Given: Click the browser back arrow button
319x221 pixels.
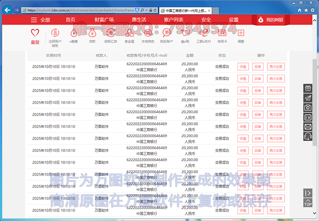Looking at the screenshot, I should tap(8, 9).
